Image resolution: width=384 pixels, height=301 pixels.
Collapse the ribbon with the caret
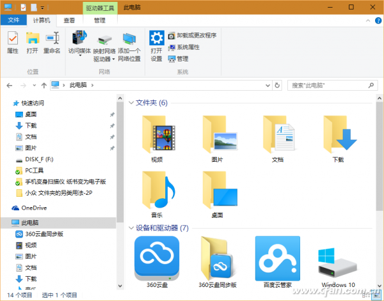click(x=368, y=21)
